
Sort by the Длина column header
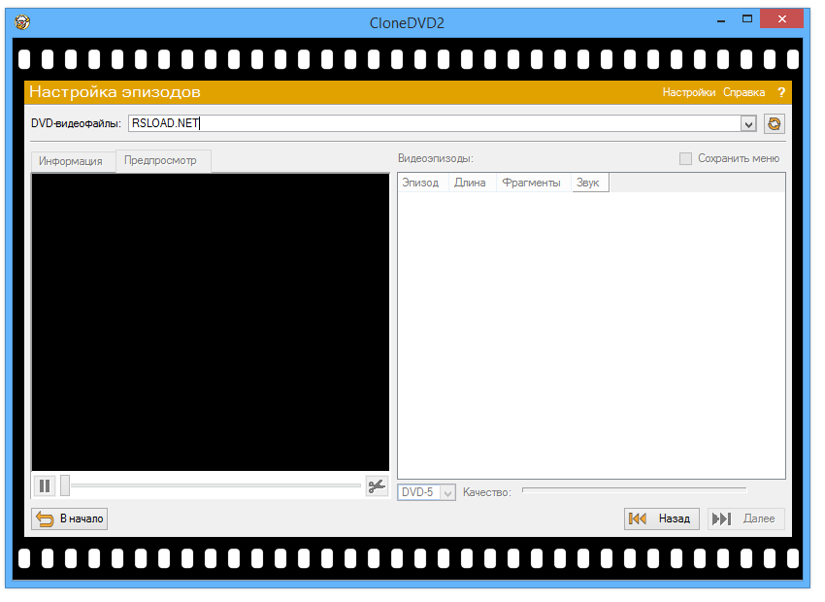click(x=472, y=183)
